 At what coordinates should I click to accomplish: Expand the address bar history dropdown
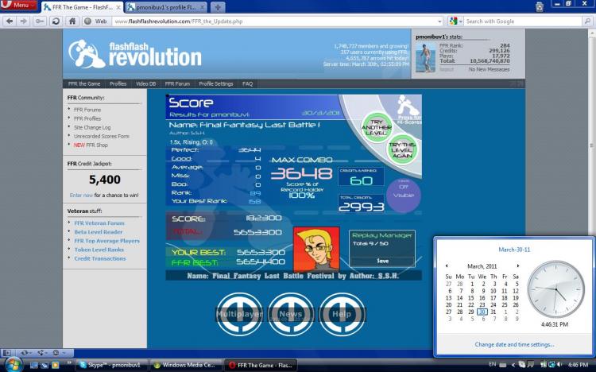click(x=439, y=21)
